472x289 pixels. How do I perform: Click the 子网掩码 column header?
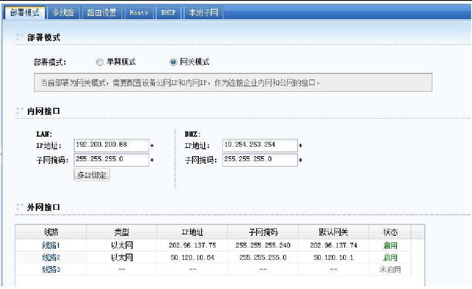point(263,232)
